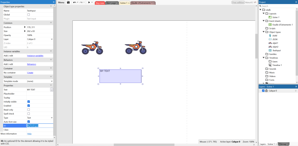
Task: Enable the Global checkbox
Action: (x=29, y=14)
